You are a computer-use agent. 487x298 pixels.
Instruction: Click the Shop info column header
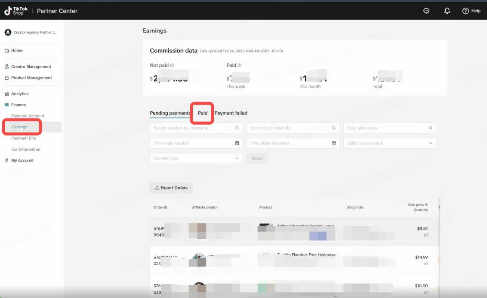354,207
